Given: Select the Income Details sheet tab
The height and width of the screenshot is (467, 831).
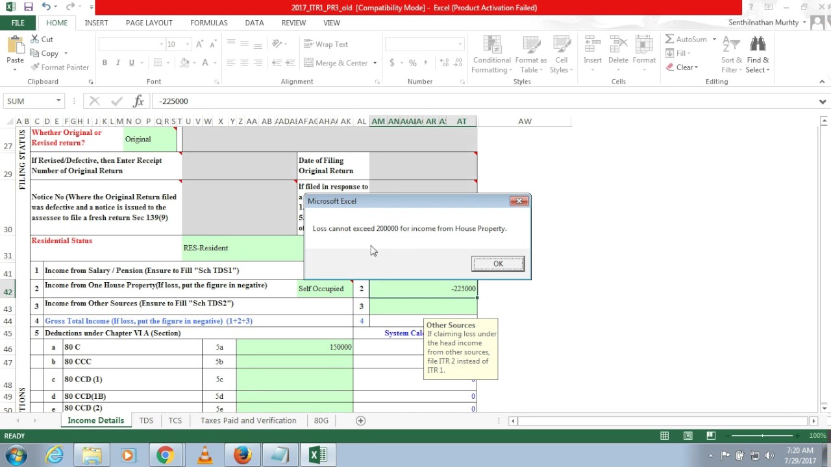Looking at the screenshot, I should 95,420.
